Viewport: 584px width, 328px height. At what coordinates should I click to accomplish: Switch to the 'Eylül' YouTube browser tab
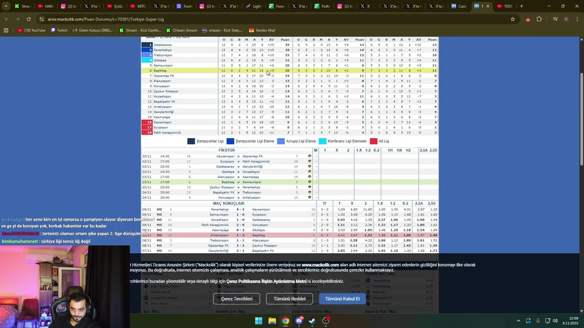pos(115,6)
